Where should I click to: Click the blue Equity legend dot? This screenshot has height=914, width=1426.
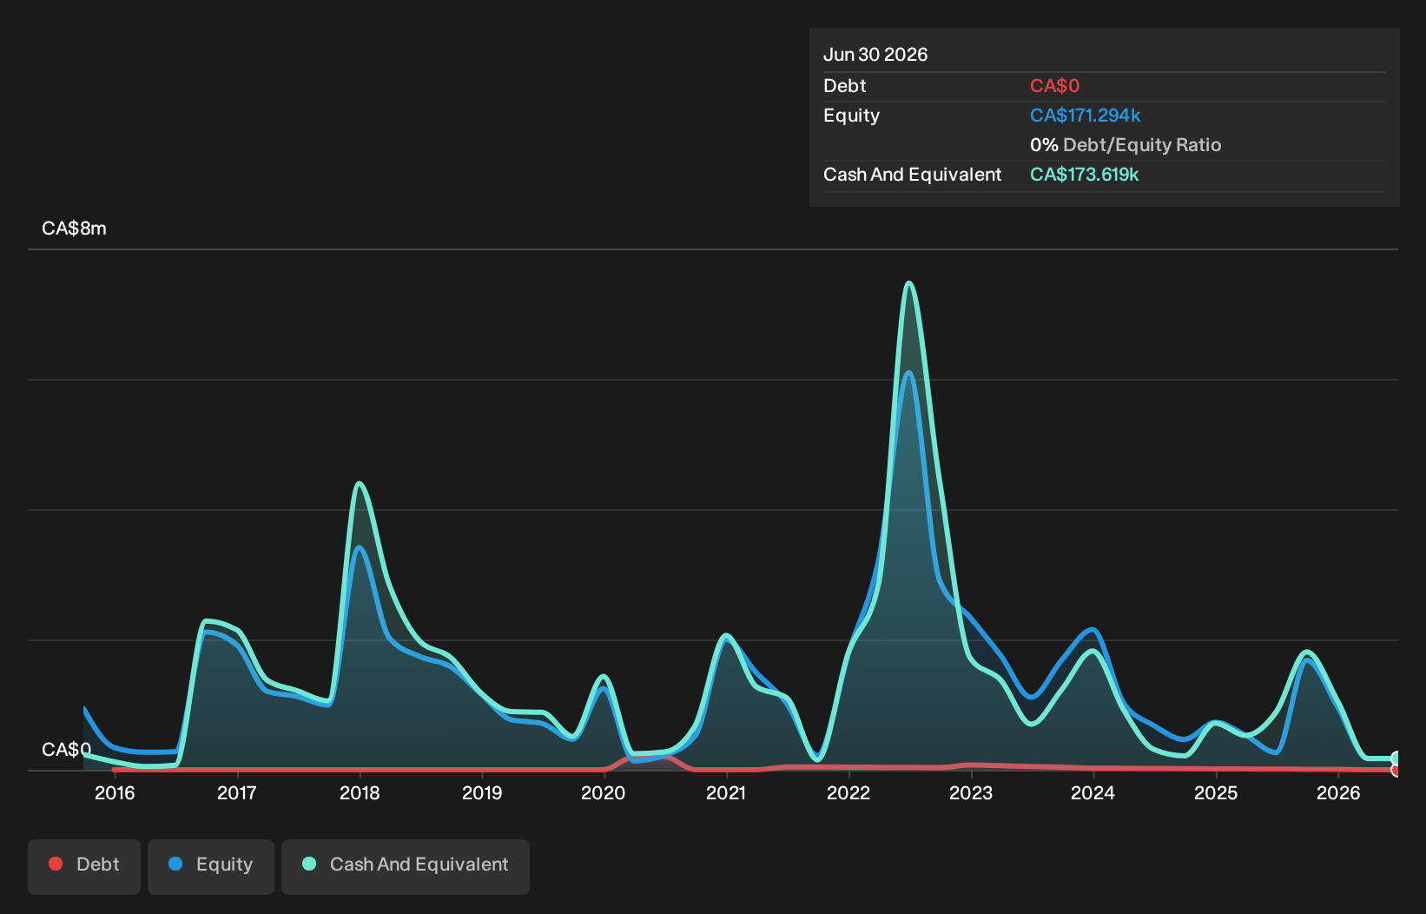pos(175,864)
